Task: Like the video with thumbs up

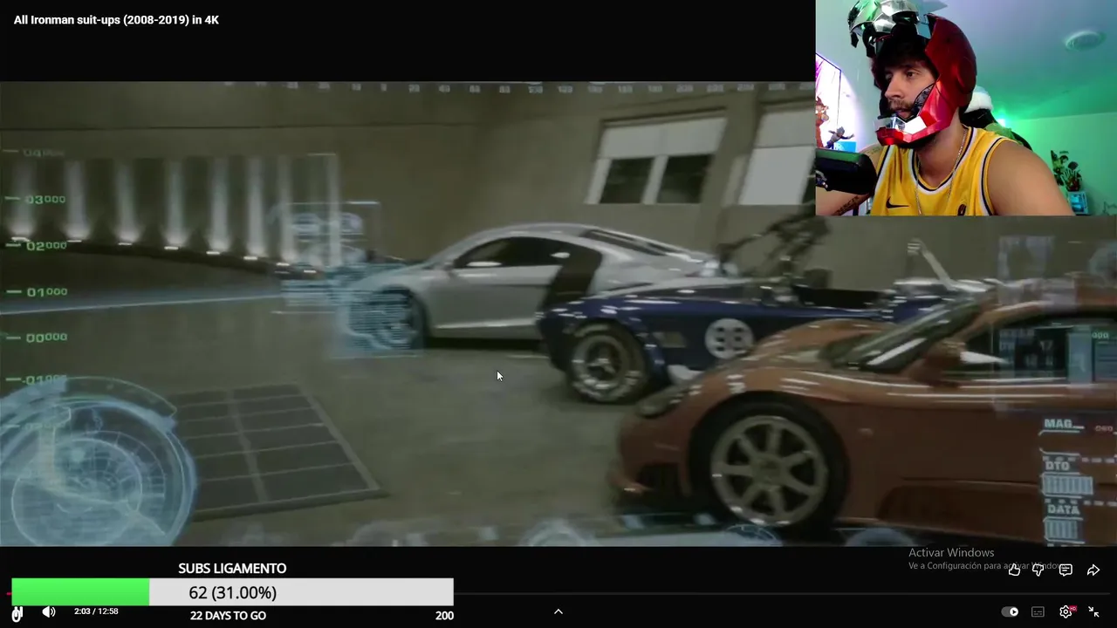Action: pyautogui.click(x=1014, y=570)
